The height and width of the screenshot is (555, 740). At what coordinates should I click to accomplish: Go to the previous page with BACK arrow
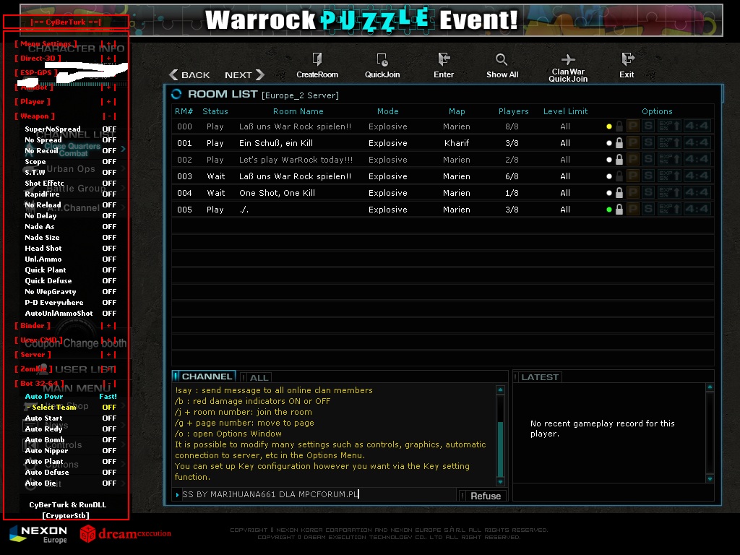[189, 74]
